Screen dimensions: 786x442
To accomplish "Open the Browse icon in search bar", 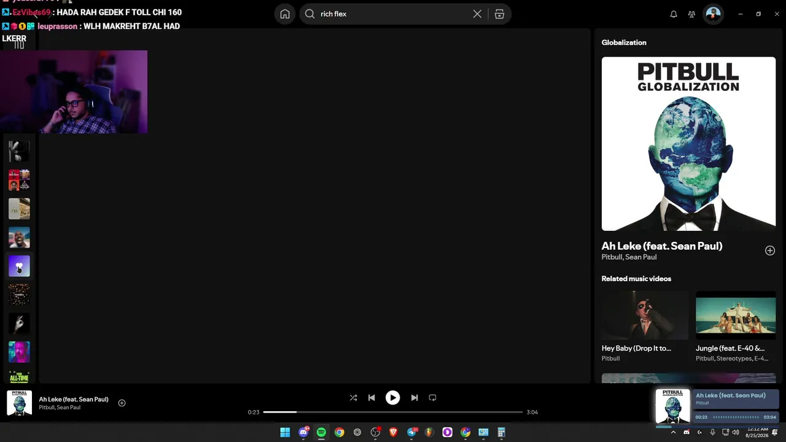I will point(499,14).
